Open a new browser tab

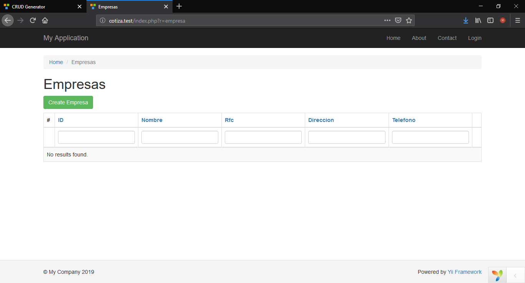point(179,7)
